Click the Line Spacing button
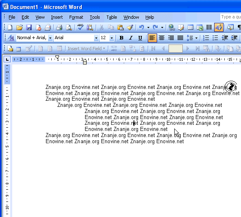 tap(190, 38)
